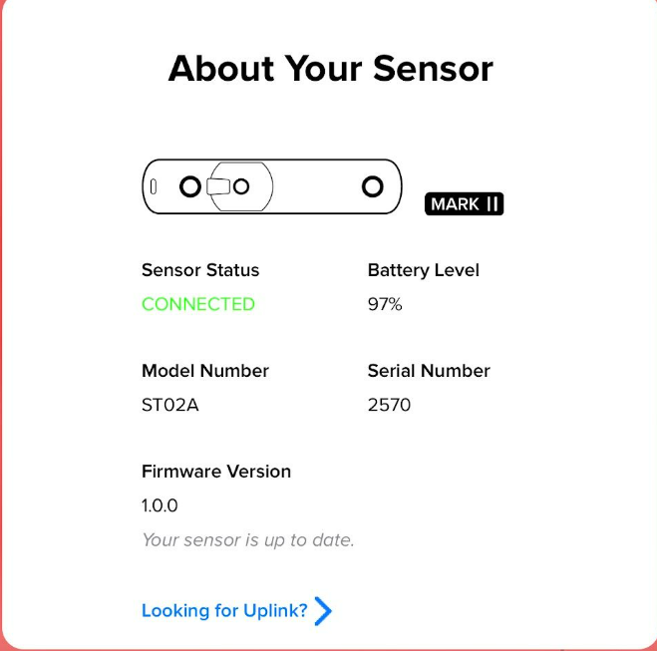
Task: Click the Battery Level label
Action: [x=424, y=270]
